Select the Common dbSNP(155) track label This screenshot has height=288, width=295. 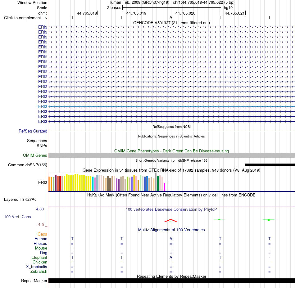click(x=28, y=165)
